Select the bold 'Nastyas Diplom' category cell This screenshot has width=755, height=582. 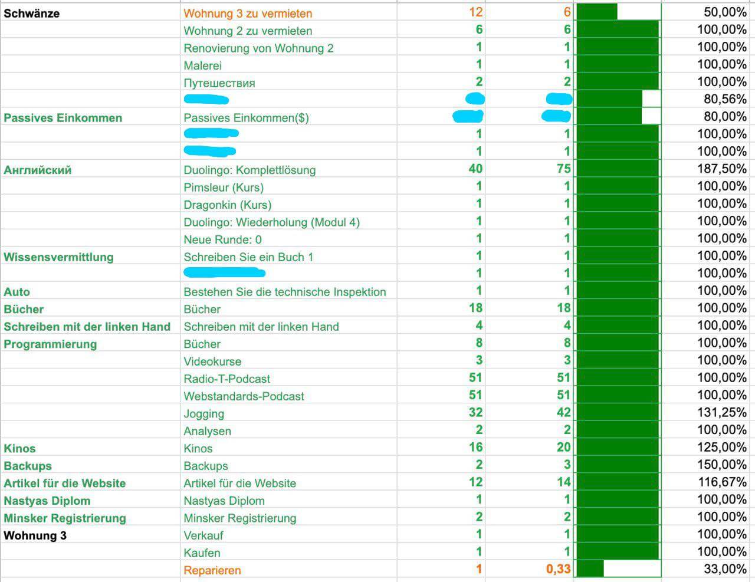click(x=90, y=500)
